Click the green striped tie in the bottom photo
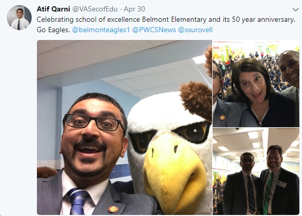The height and width of the screenshot is (216, 302). (267, 193)
